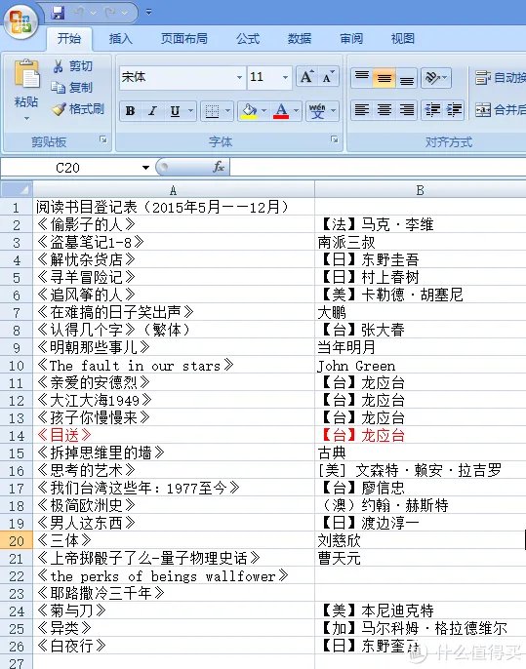Screen dimensions: 526x669
Task: Click the insert function fx icon
Action: click(x=219, y=167)
